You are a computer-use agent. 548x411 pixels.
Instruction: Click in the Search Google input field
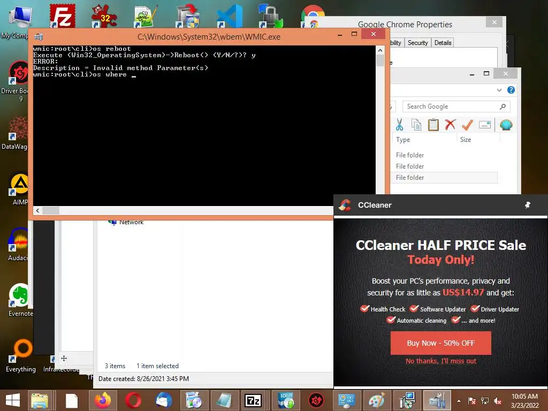click(451, 106)
